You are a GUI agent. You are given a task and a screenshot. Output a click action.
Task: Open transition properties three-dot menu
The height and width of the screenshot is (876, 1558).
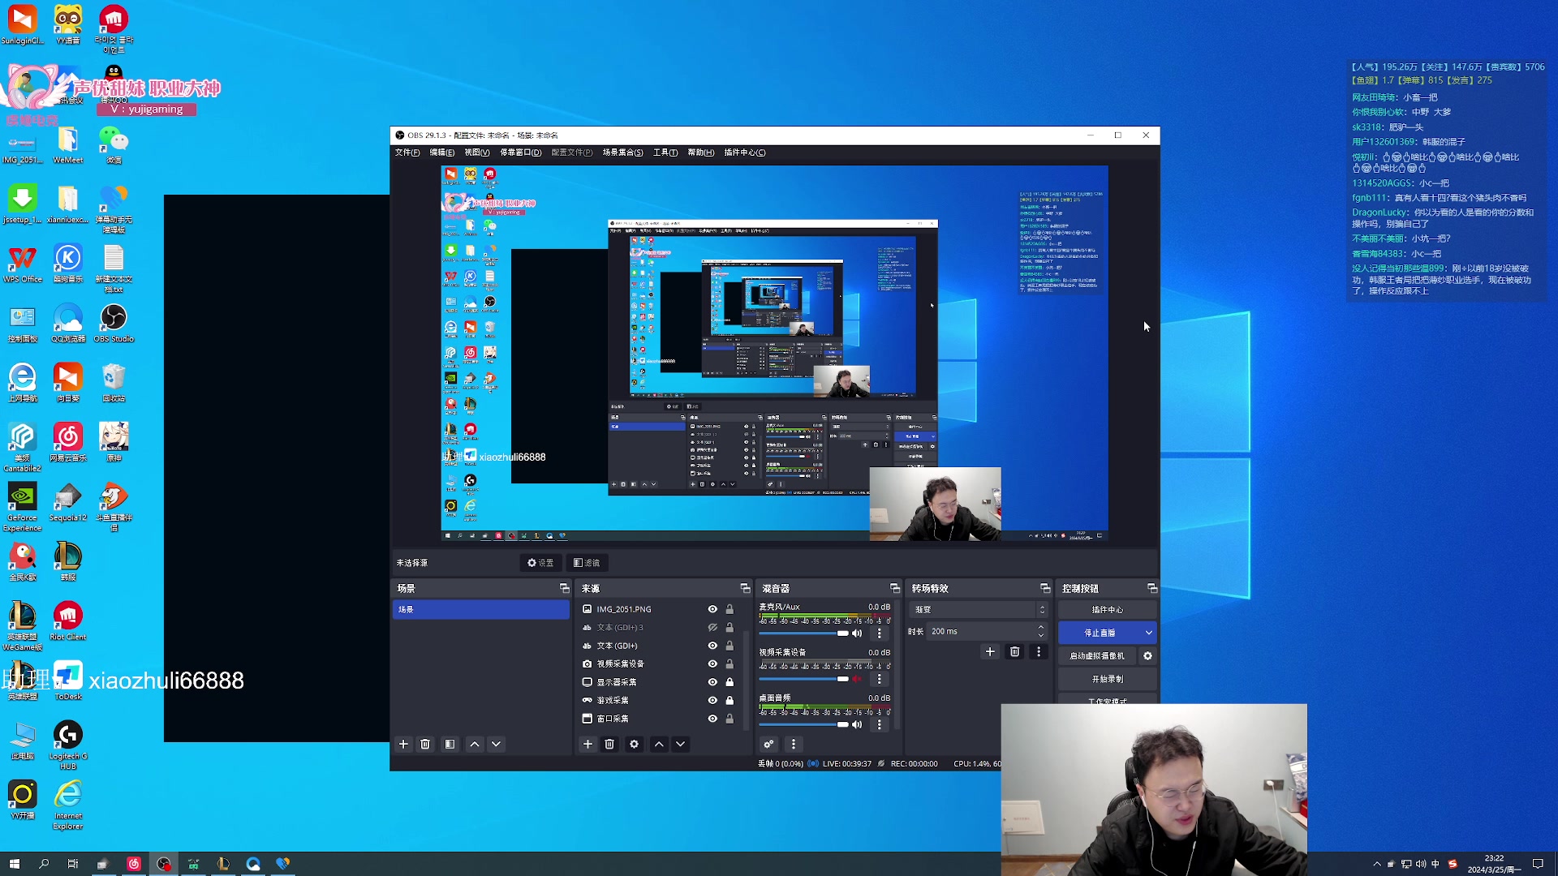(1039, 651)
